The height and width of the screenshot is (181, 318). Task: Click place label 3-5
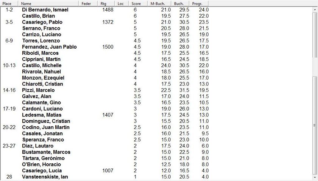click(9, 22)
